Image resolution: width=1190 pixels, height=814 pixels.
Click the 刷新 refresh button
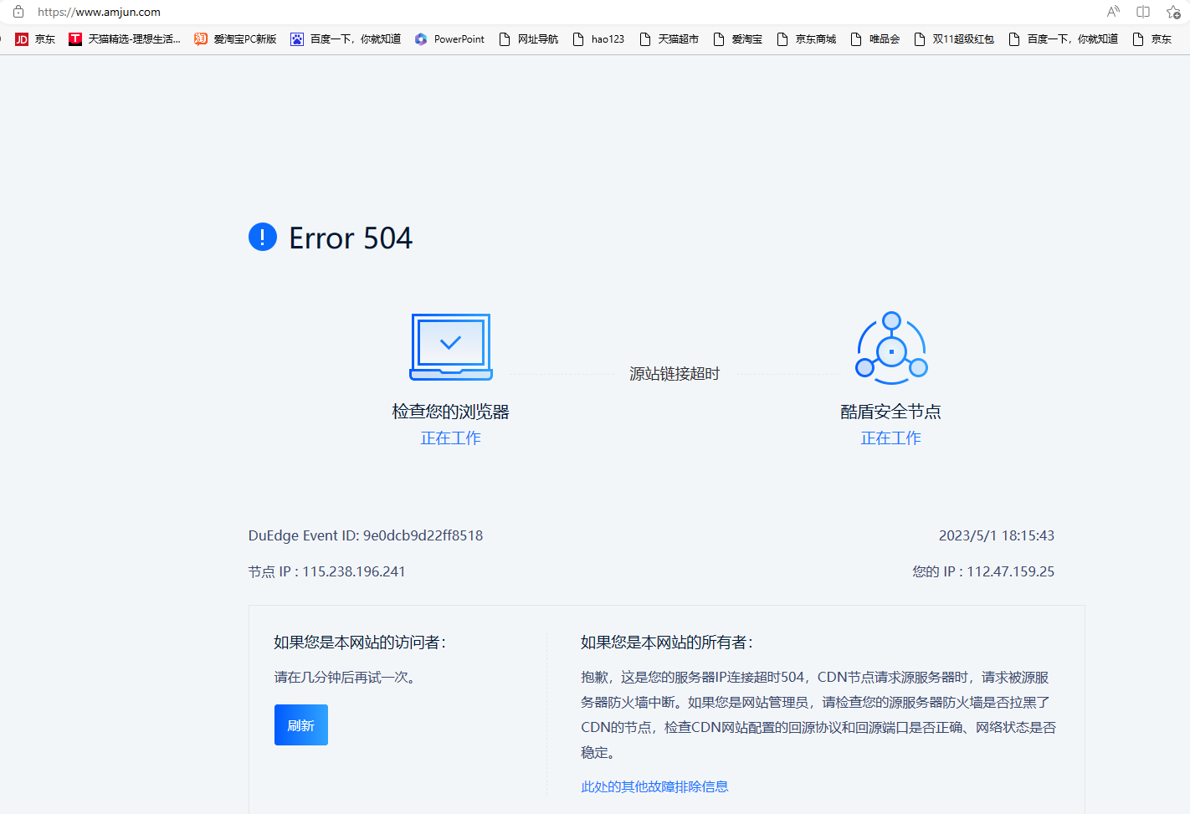click(300, 724)
